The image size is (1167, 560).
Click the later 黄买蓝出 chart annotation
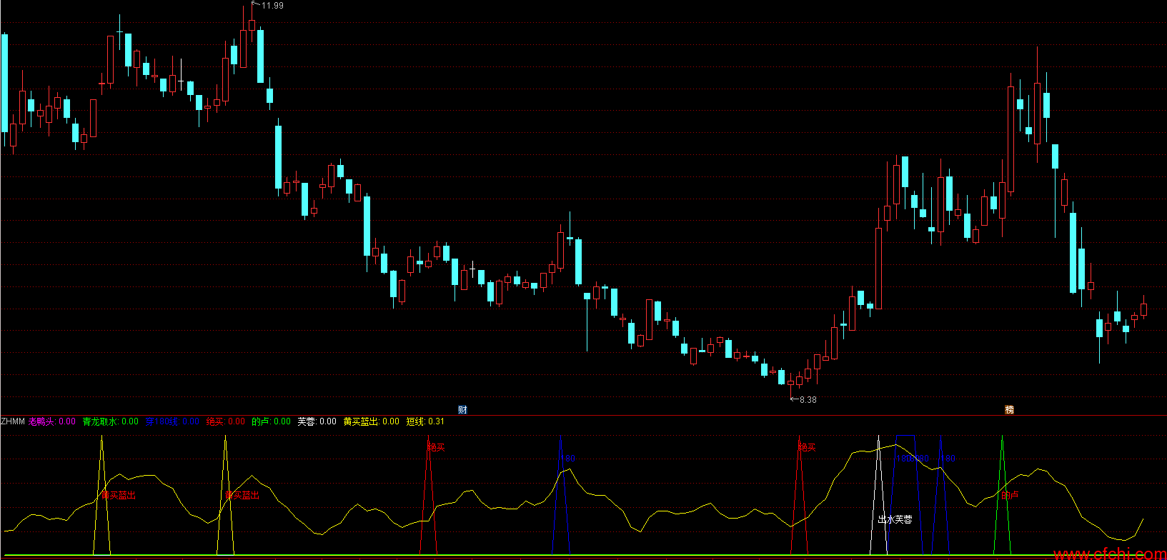(242, 495)
